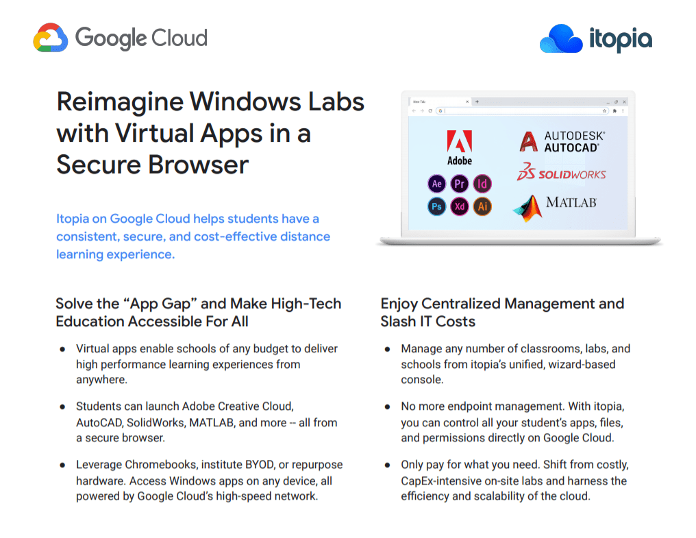Click bullet 'Students can launch Adobe Creative Cloud'
696x538 pixels.
(206, 422)
